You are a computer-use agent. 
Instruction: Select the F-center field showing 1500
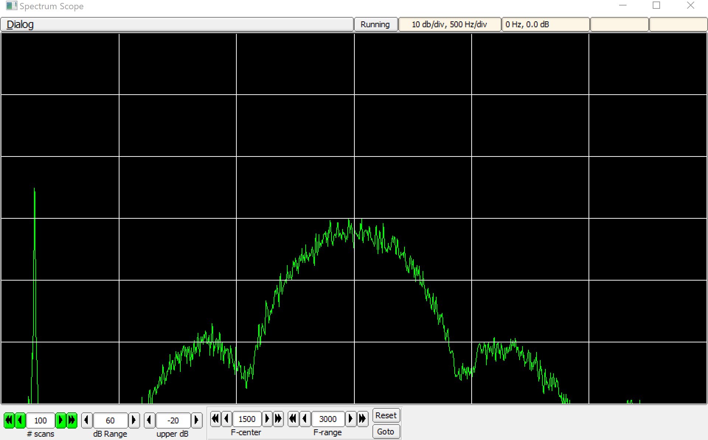(x=247, y=419)
